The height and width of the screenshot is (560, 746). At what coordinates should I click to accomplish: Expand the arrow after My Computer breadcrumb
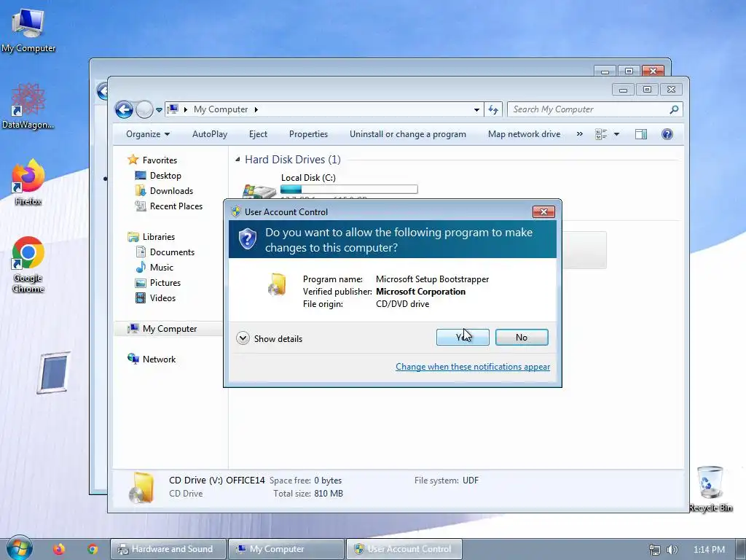tap(256, 109)
